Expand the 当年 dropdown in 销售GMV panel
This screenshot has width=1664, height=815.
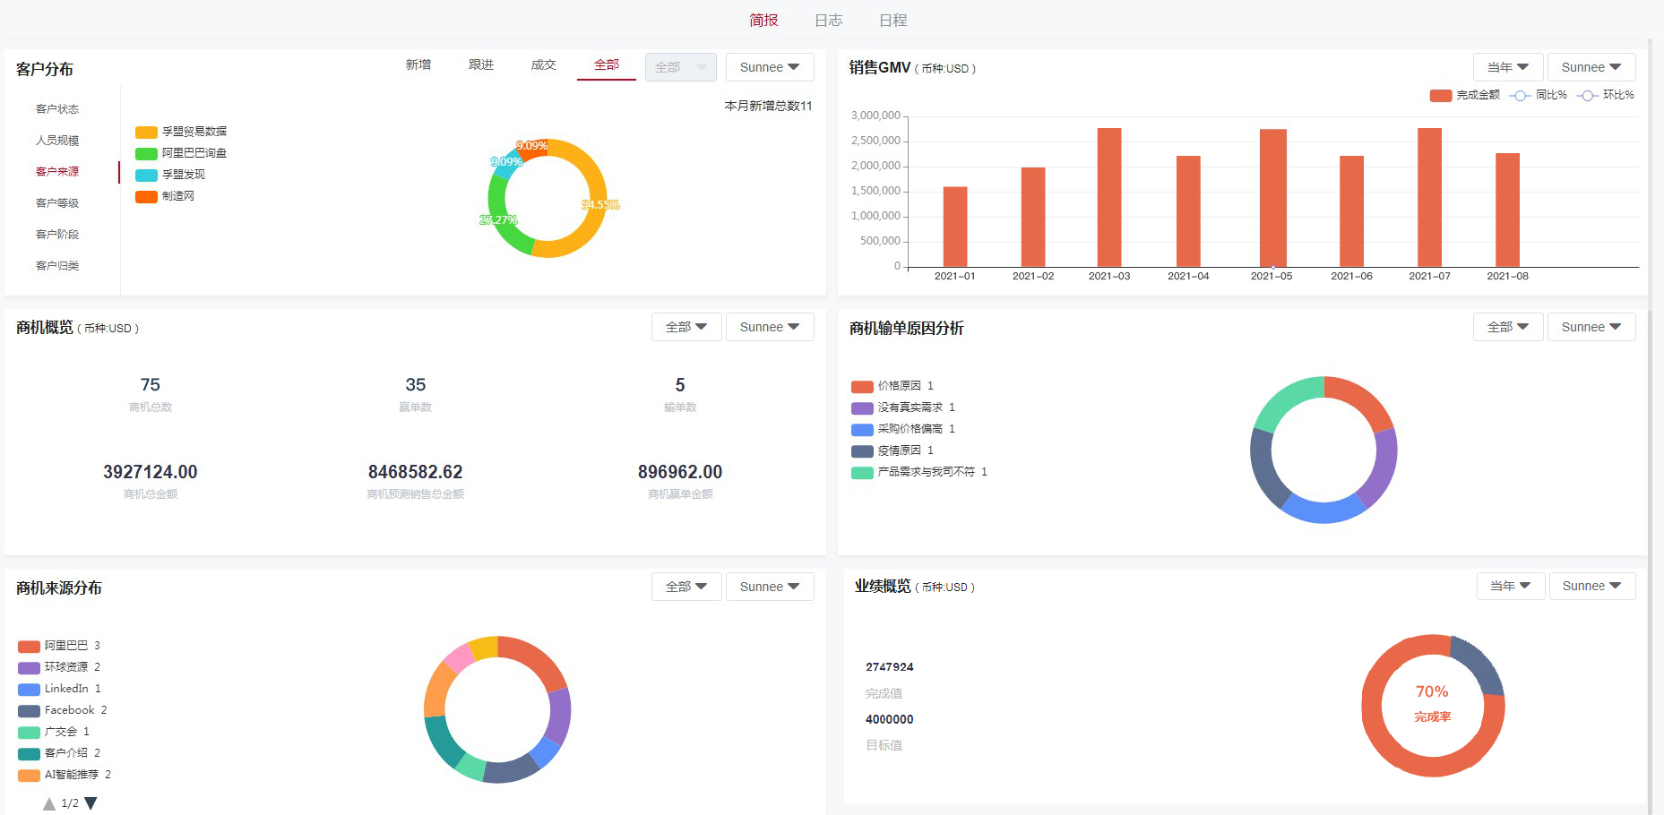(x=1508, y=66)
